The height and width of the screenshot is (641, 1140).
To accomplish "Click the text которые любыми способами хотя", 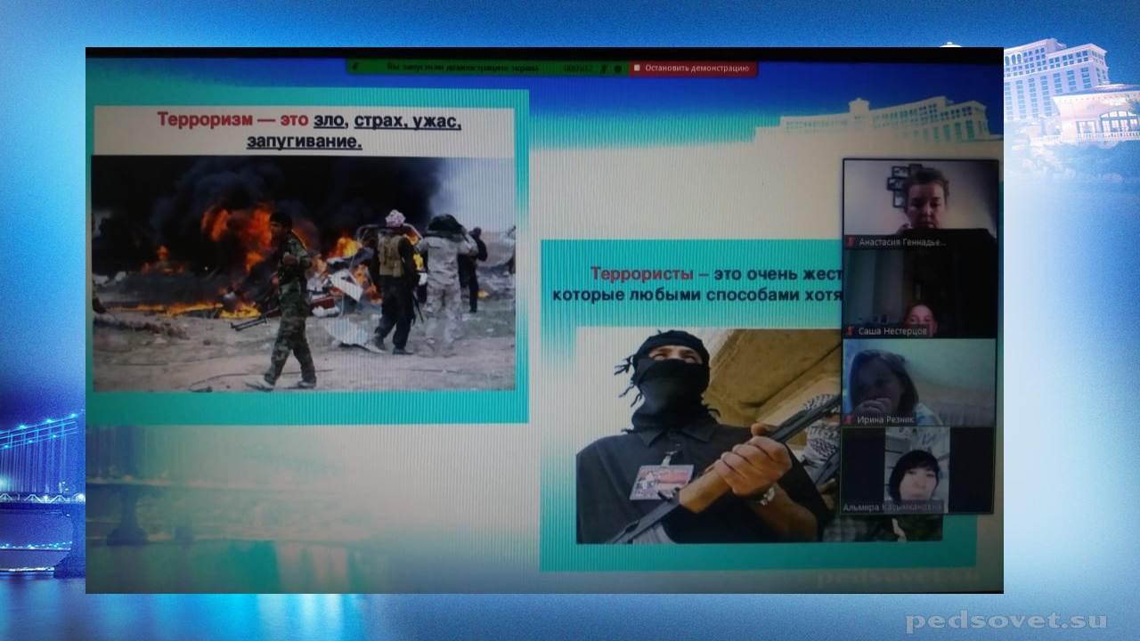I will 697,295.
